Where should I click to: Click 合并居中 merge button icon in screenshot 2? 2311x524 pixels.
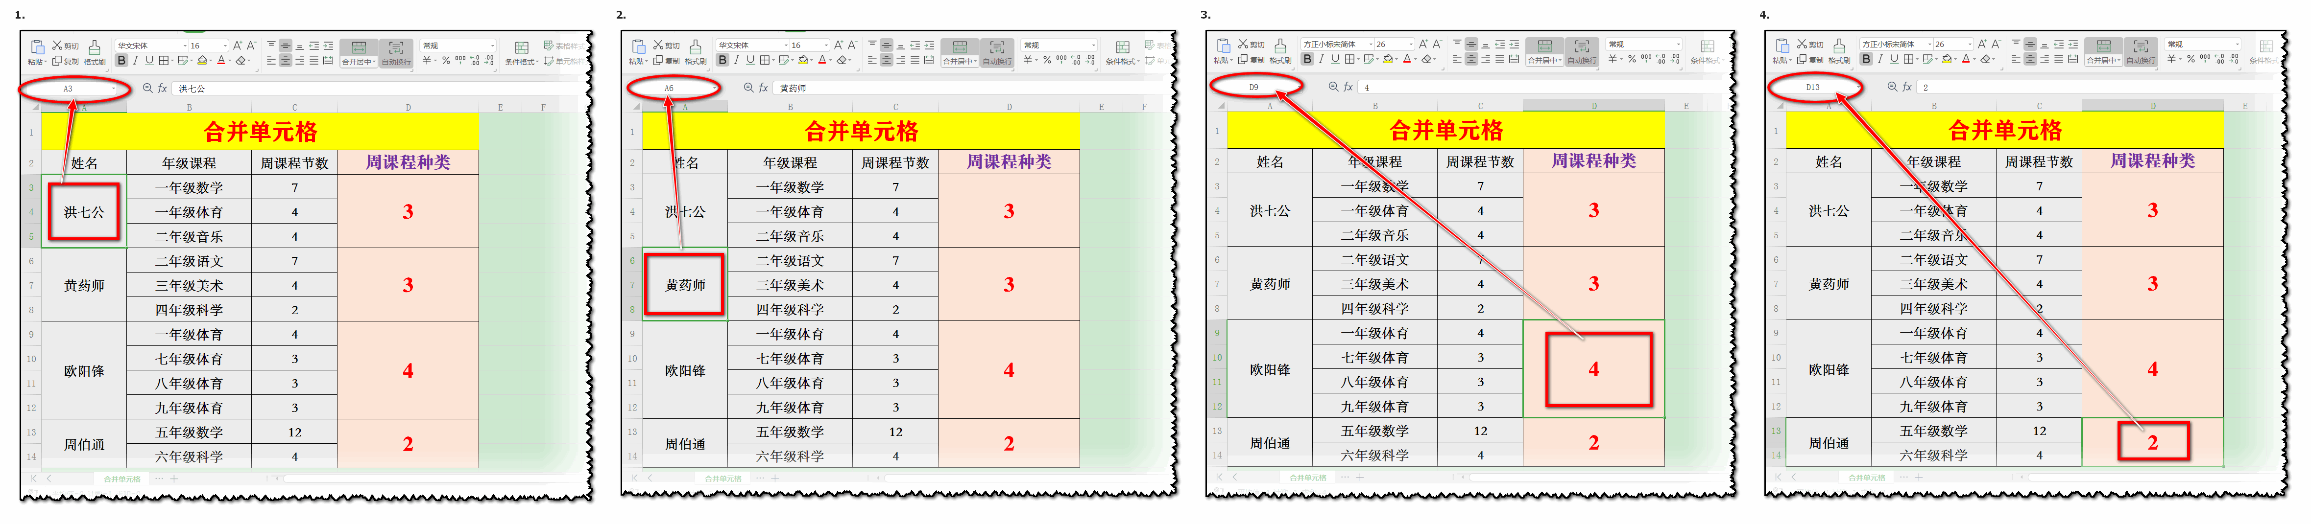[959, 47]
